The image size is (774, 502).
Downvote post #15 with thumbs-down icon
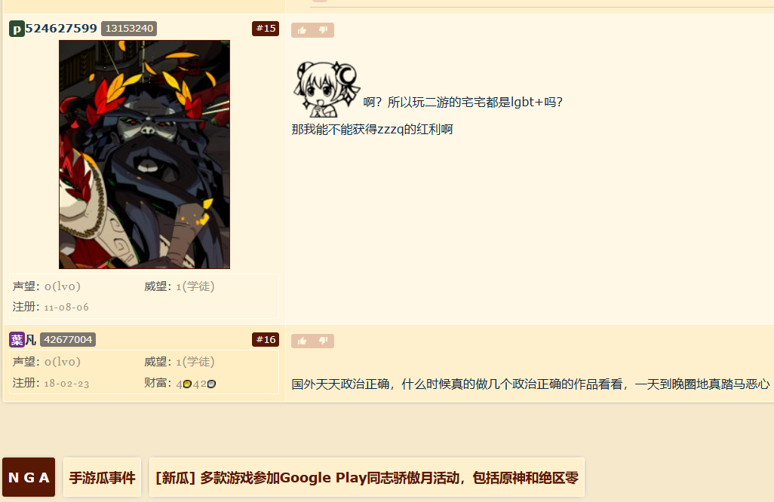pos(324,30)
